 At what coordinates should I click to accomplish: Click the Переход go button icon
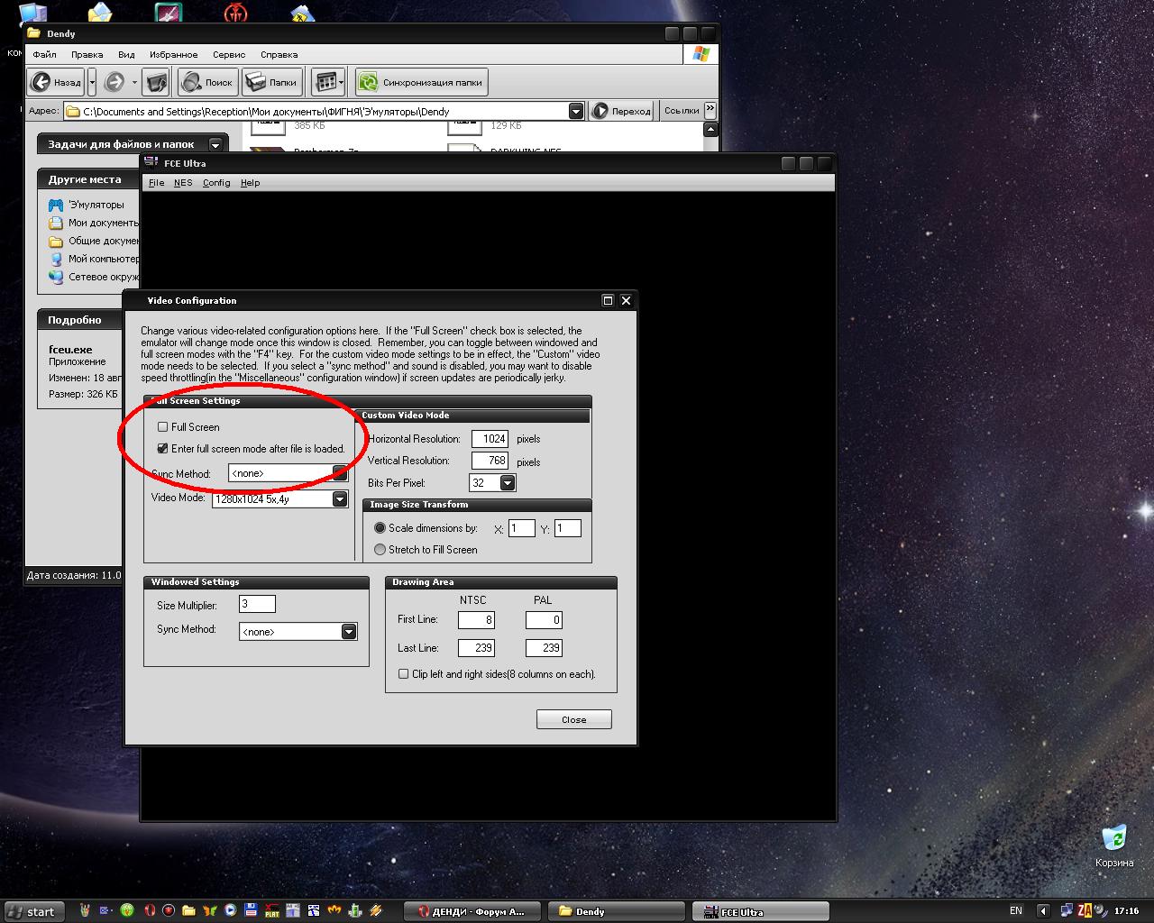point(600,111)
